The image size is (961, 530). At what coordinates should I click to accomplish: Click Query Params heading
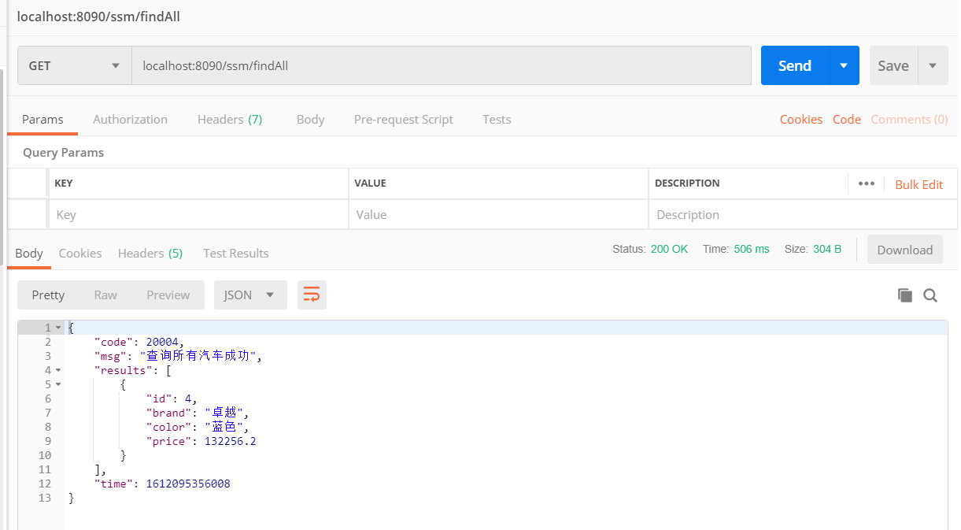click(x=63, y=152)
